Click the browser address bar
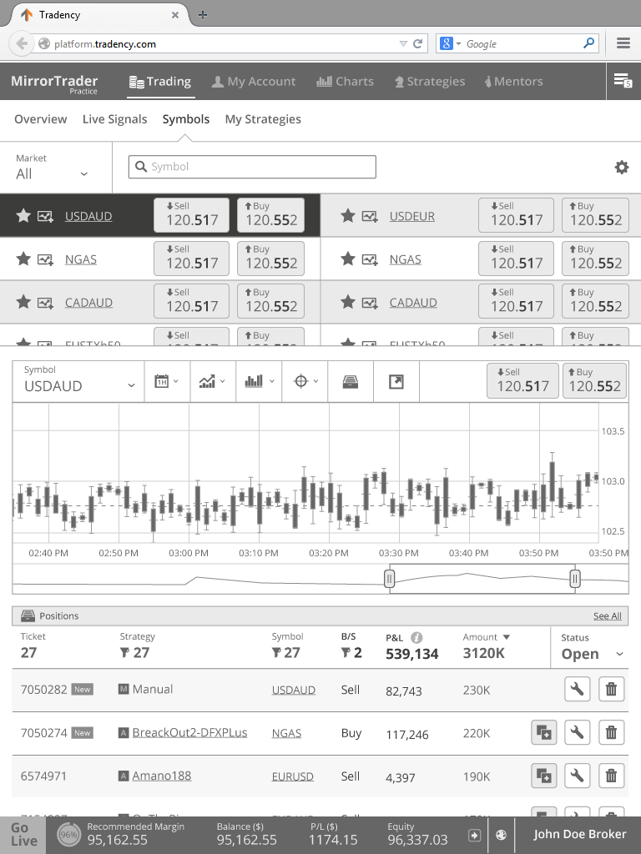The width and height of the screenshot is (641, 854). click(x=230, y=43)
